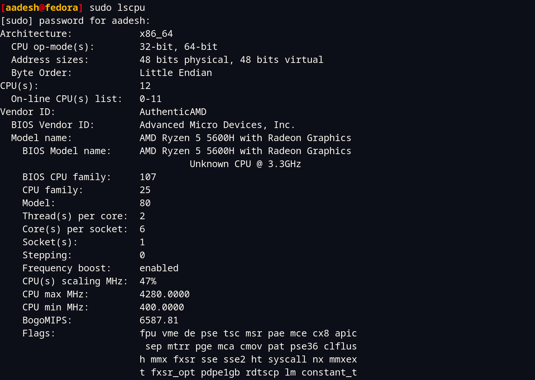Click the 'Core(s) per socket:' label
The image size is (535, 380).
tap(75, 229)
